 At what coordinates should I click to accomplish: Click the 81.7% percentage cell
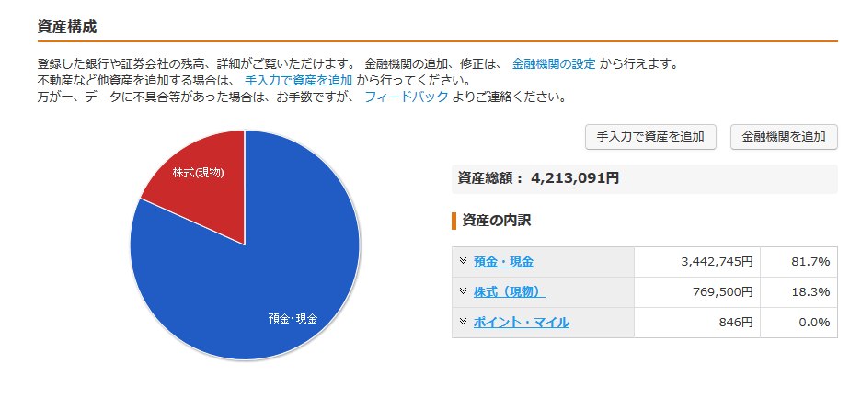[x=798, y=262]
